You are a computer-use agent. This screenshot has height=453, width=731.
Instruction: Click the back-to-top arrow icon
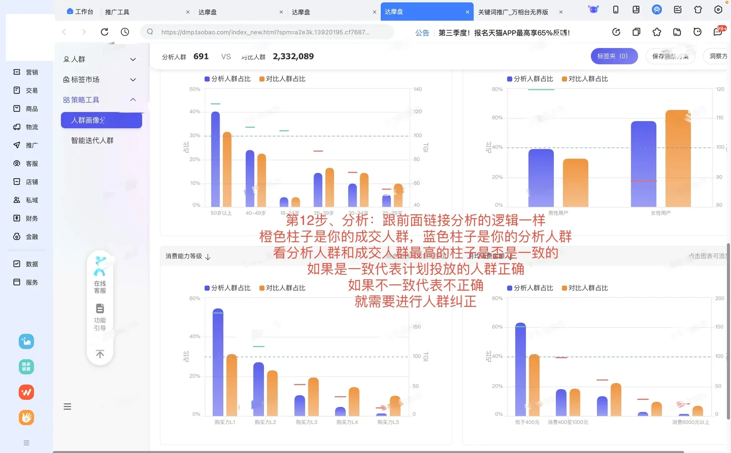pos(100,354)
